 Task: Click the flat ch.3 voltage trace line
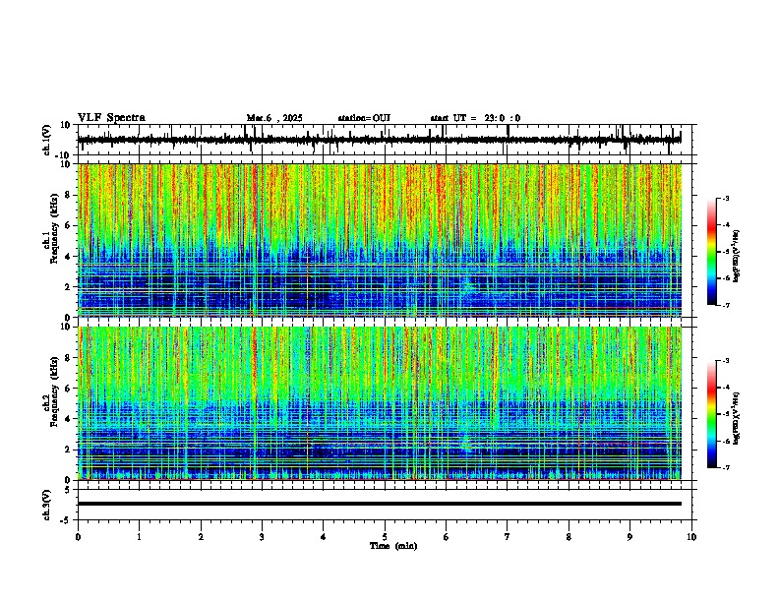380,504
